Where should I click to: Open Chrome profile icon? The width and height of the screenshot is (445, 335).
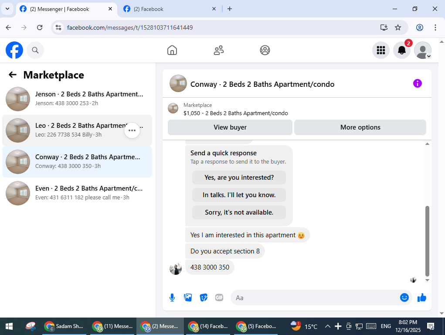click(419, 27)
